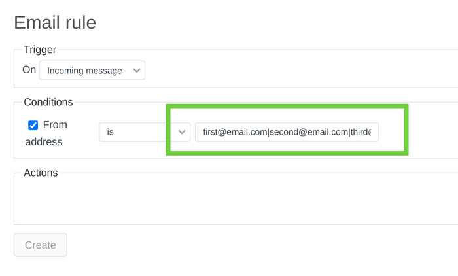The width and height of the screenshot is (458, 276).
Task: Select the Conditions section legend
Action: pos(48,102)
